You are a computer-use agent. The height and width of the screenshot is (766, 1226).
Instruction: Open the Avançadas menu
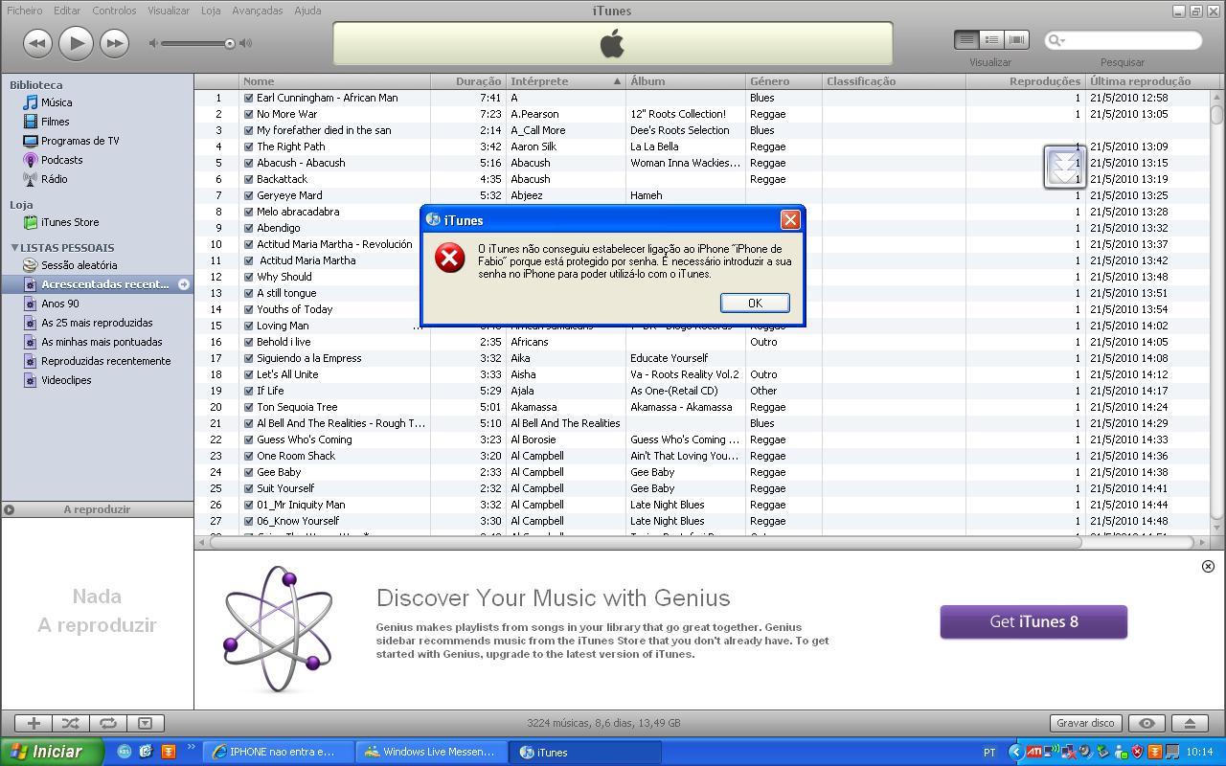click(x=257, y=11)
